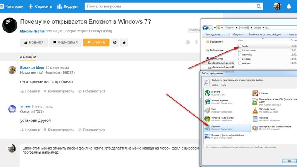Comment on the answer 'он открывается. я пробовал'

(x=59, y=91)
